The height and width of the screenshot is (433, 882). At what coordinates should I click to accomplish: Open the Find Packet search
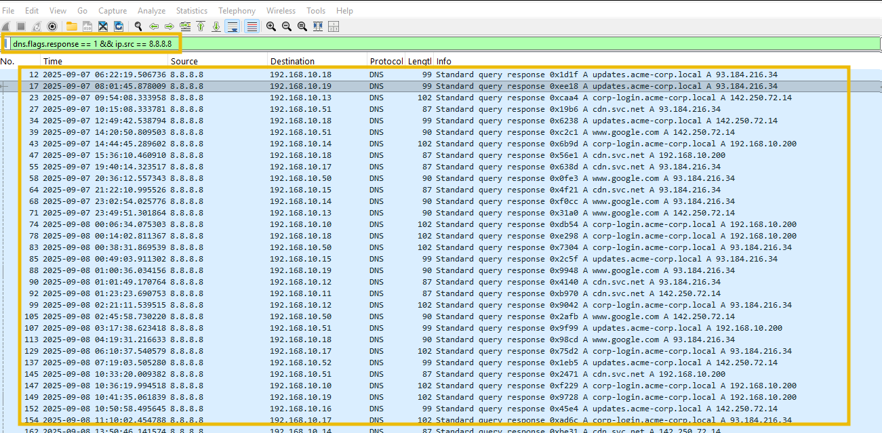[138, 26]
